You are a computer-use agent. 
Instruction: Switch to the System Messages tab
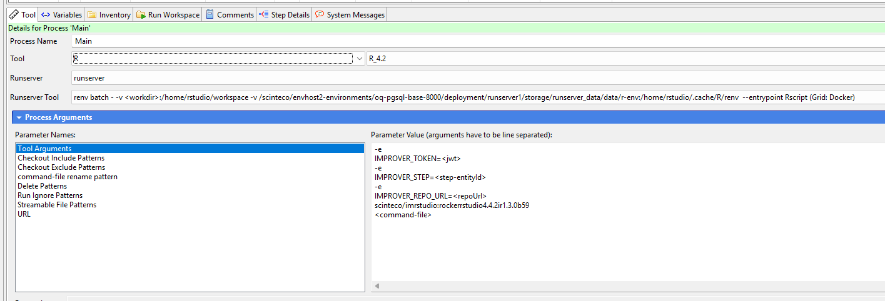click(355, 14)
